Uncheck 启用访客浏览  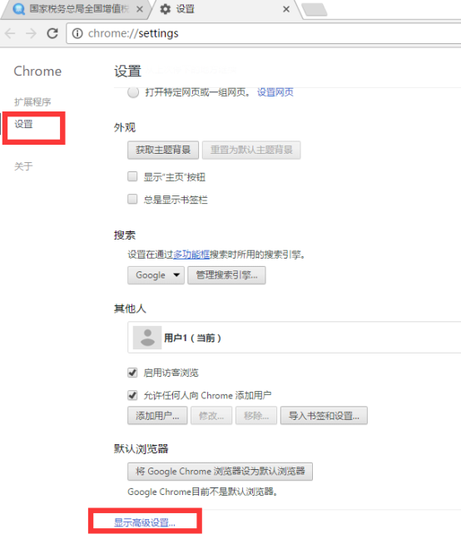132,373
